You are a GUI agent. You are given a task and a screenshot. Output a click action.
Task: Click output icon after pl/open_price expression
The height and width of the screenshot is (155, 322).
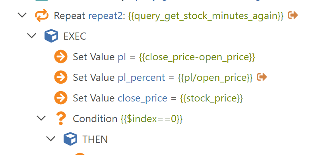tap(262, 77)
